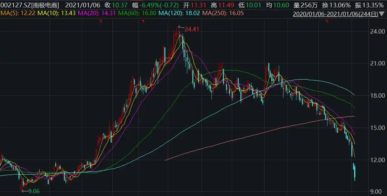387x196 pixels.
Task: Click the rightmost red event marker atop chart
Action: pyautogui.click(x=326, y=21)
